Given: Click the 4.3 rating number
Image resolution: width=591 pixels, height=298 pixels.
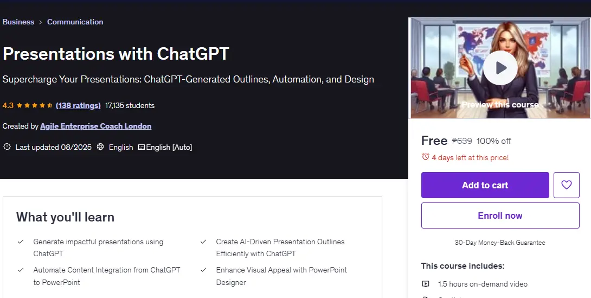Looking at the screenshot, I should [8, 105].
